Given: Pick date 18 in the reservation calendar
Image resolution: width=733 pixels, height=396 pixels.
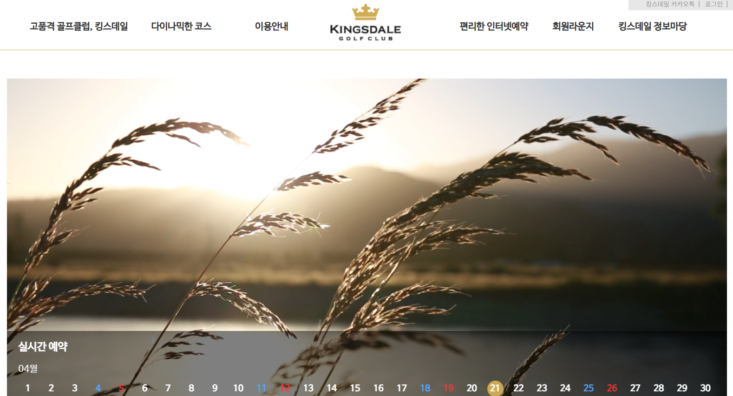Looking at the screenshot, I should click(x=425, y=388).
